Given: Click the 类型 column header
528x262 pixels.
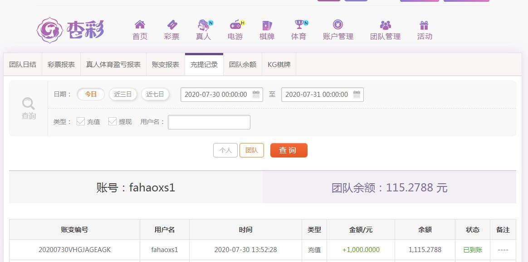Looking at the screenshot, I should (314, 230).
